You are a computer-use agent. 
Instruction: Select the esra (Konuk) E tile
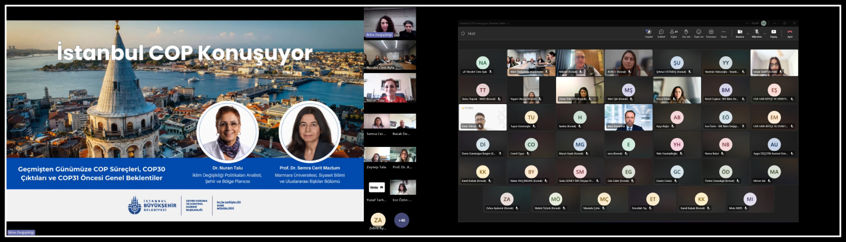tap(628, 145)
